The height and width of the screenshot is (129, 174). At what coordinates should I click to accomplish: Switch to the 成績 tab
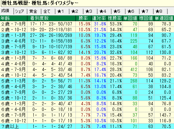7,11
